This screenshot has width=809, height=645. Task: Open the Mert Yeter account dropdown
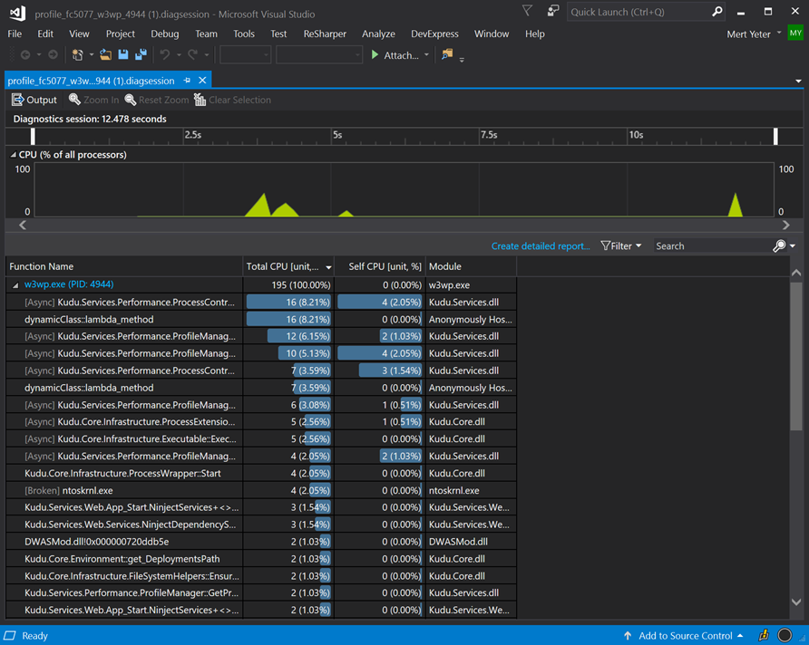pyautogui.click(x=754, y=34)
